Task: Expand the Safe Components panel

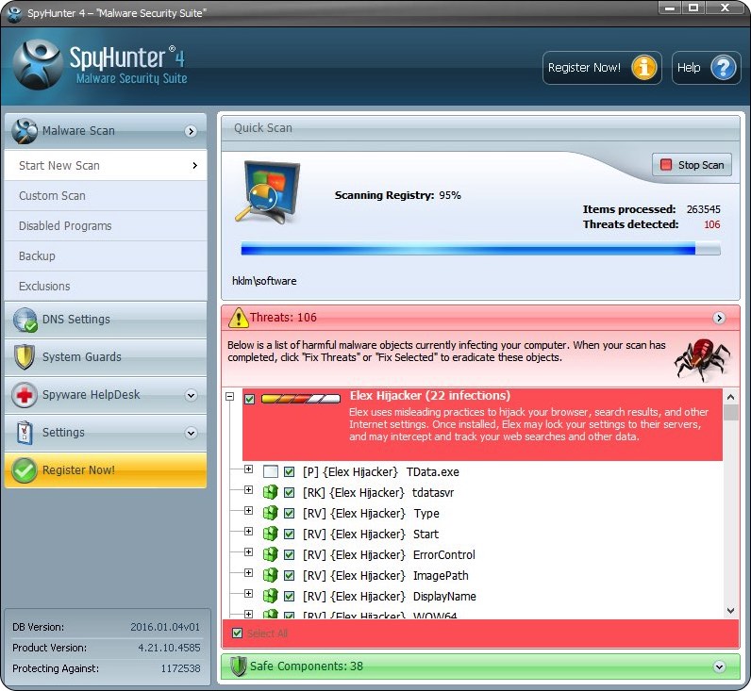Action: pos(720,666)
